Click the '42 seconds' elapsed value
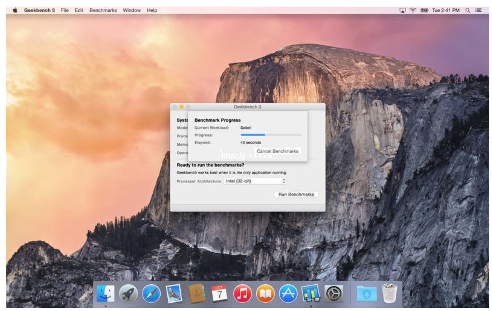Viewport: 492px width, 311px height. click(x=251, y=142)
